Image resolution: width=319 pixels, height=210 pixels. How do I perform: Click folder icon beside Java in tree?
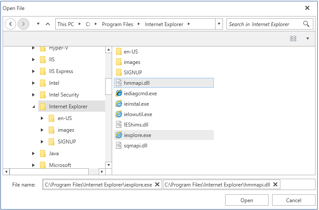pyautogui.click(x=43, y=153)
